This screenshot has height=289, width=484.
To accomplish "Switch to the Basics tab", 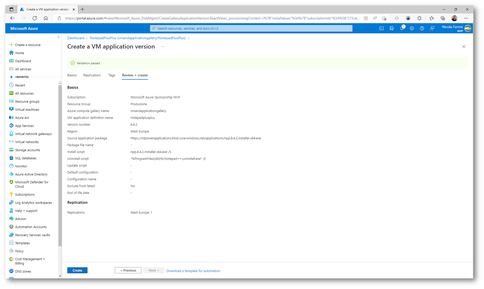I will coord(72,75).
